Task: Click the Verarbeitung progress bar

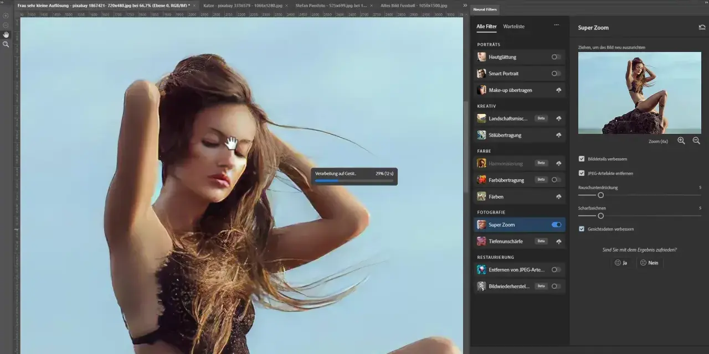Action: pos(354,180)
